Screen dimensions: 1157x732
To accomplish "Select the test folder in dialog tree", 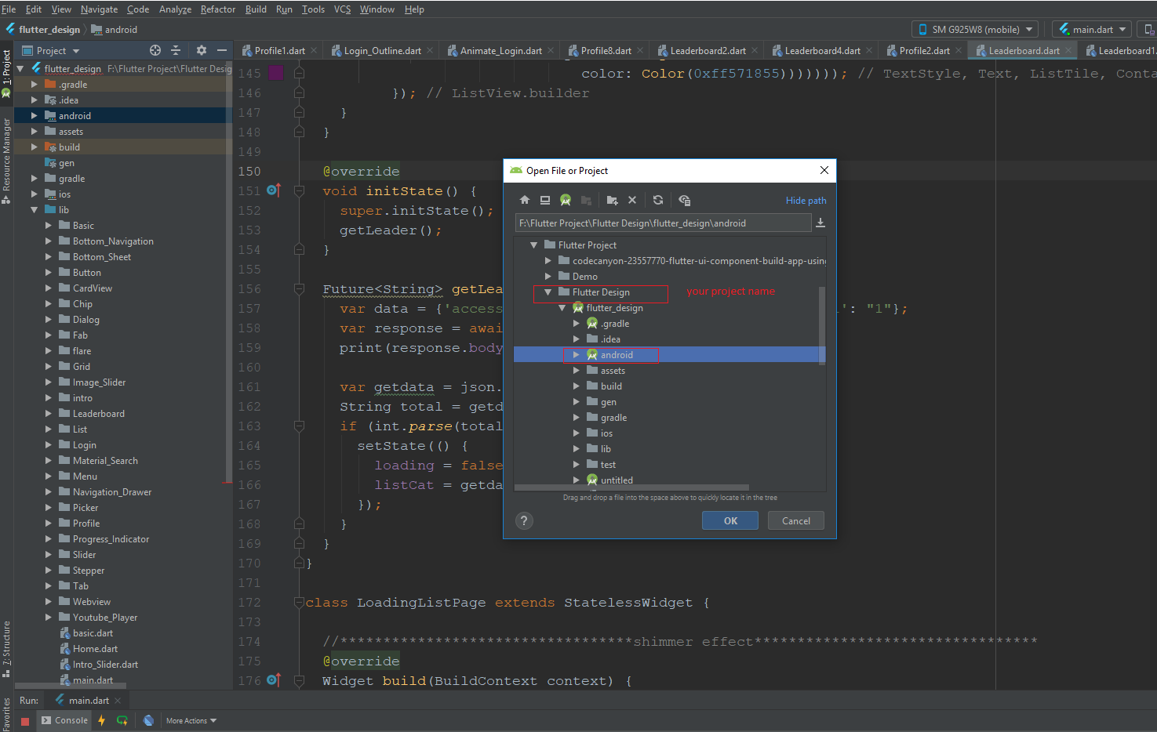I will coord(608,465).
